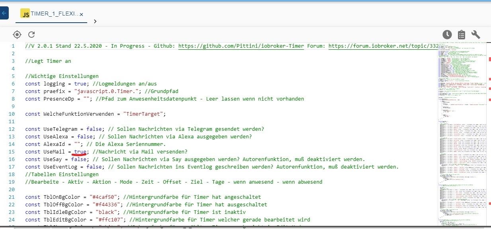Click the blue back arrow button
The width and height of the screenshot is (491, 229).
[4, 13]
